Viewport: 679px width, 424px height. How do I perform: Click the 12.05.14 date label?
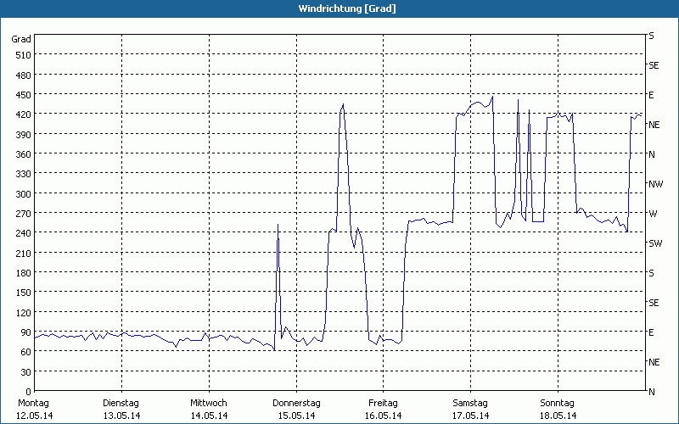(34, 416)
